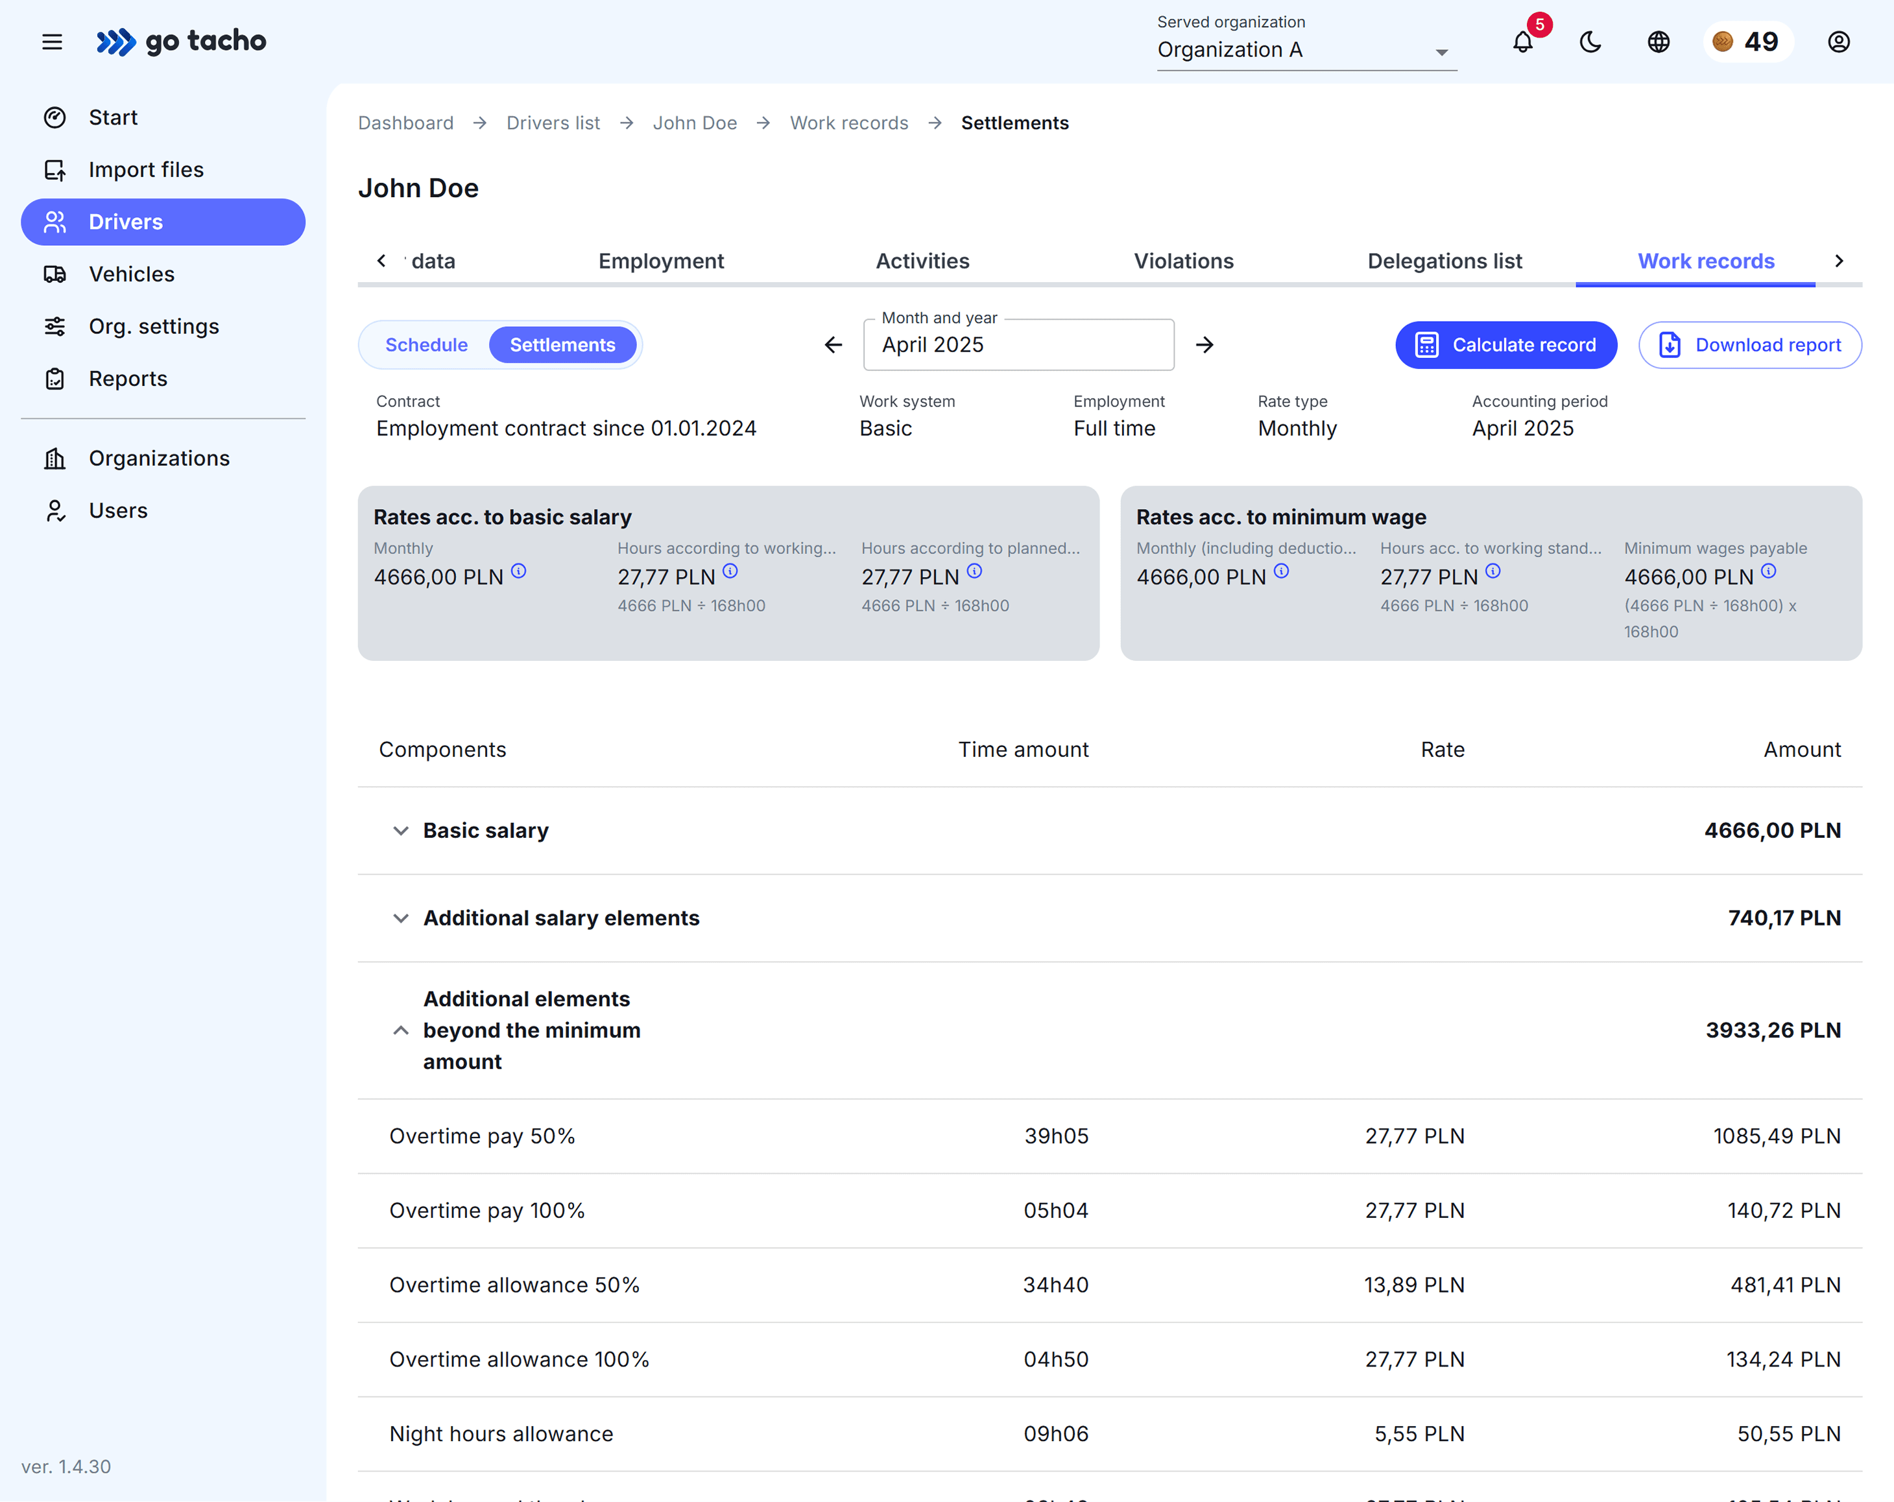Info icon for Minimum wages payable
The width and height of the screenshot is (1894, 1502).
(1769, 571)
